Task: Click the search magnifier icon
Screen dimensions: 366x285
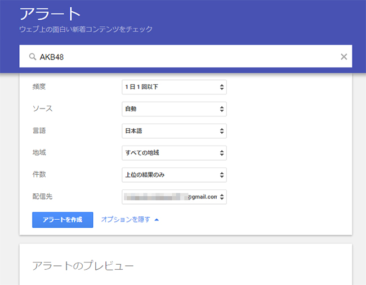Action: coord(33,57)
